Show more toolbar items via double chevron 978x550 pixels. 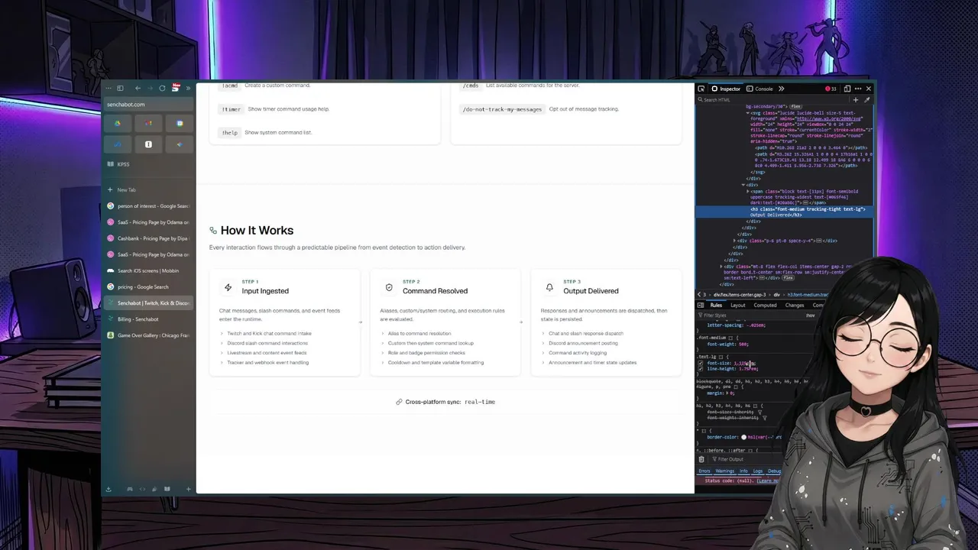[188, 89]
